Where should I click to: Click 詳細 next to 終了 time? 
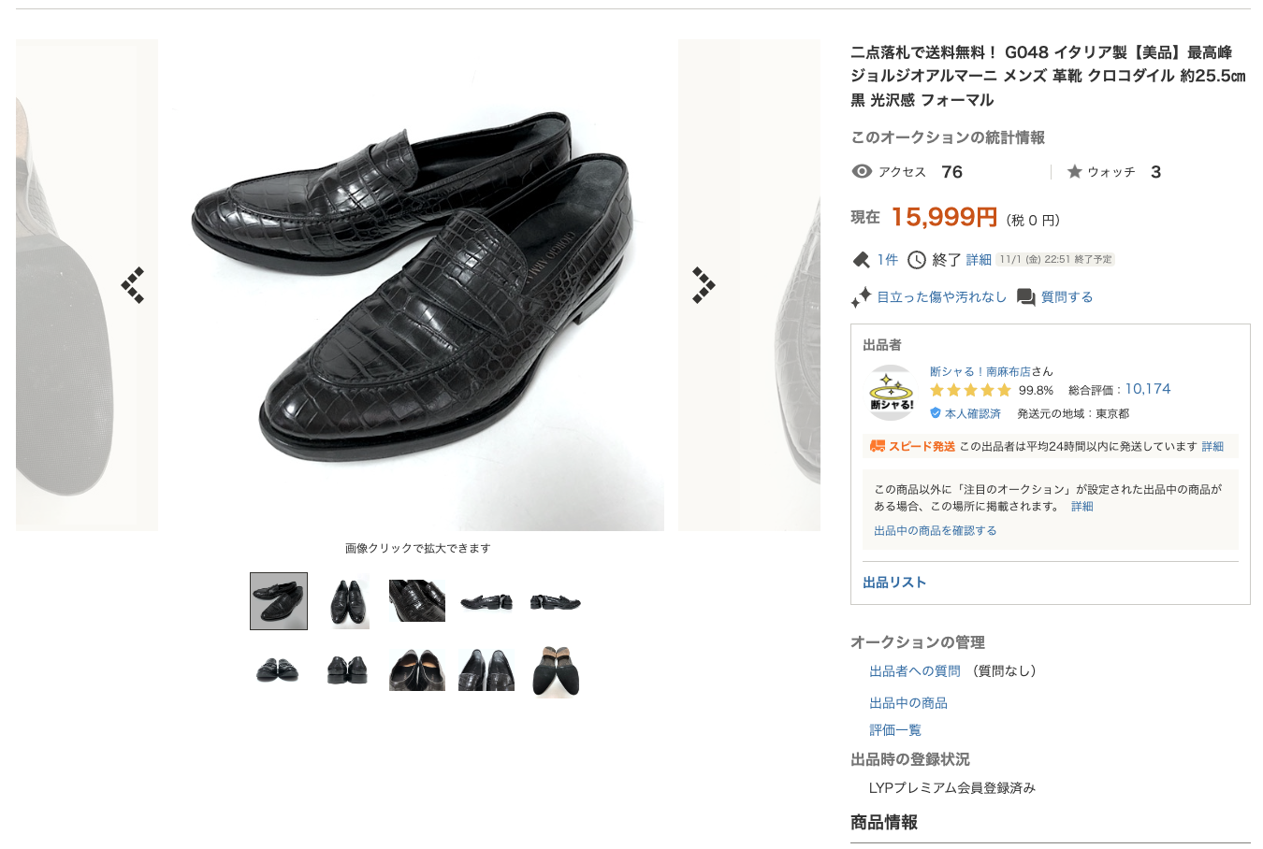[979, 260]
